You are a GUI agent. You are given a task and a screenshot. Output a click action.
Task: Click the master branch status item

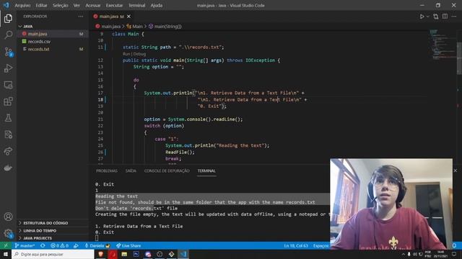click(25, 245)
